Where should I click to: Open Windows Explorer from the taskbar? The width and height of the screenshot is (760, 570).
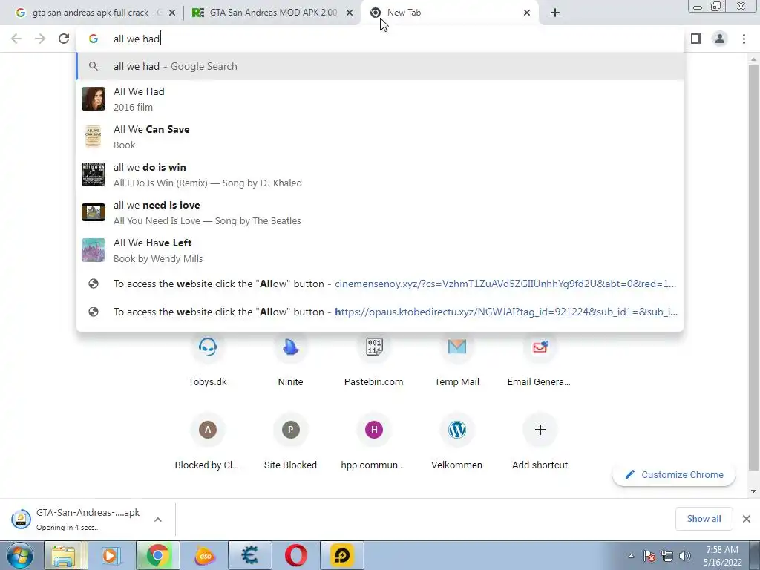64,556
